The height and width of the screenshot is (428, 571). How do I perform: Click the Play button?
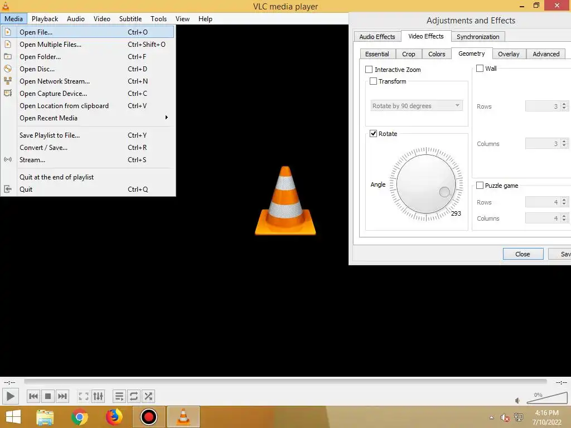[x=10, y=396]
